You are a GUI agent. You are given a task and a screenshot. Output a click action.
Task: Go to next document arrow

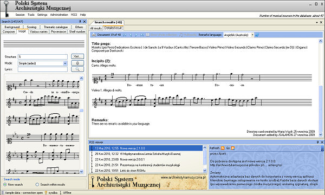click(136, 35)
